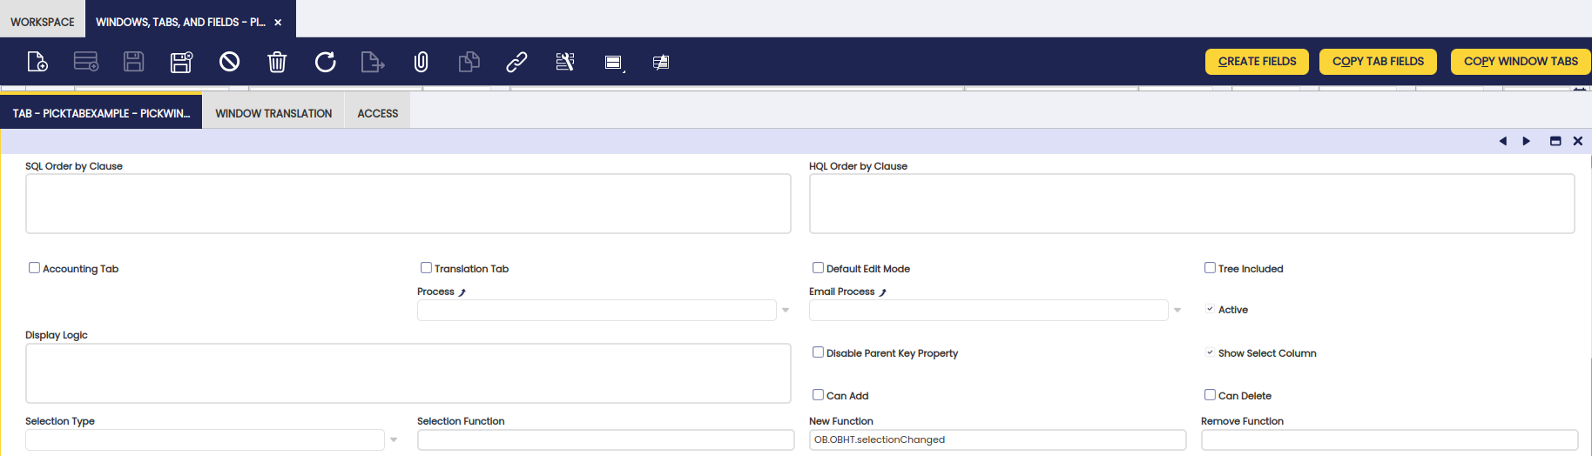Click the Copy Window Tabs button
Viewport: 1592px width, 456px height.
pos(1521,62)
